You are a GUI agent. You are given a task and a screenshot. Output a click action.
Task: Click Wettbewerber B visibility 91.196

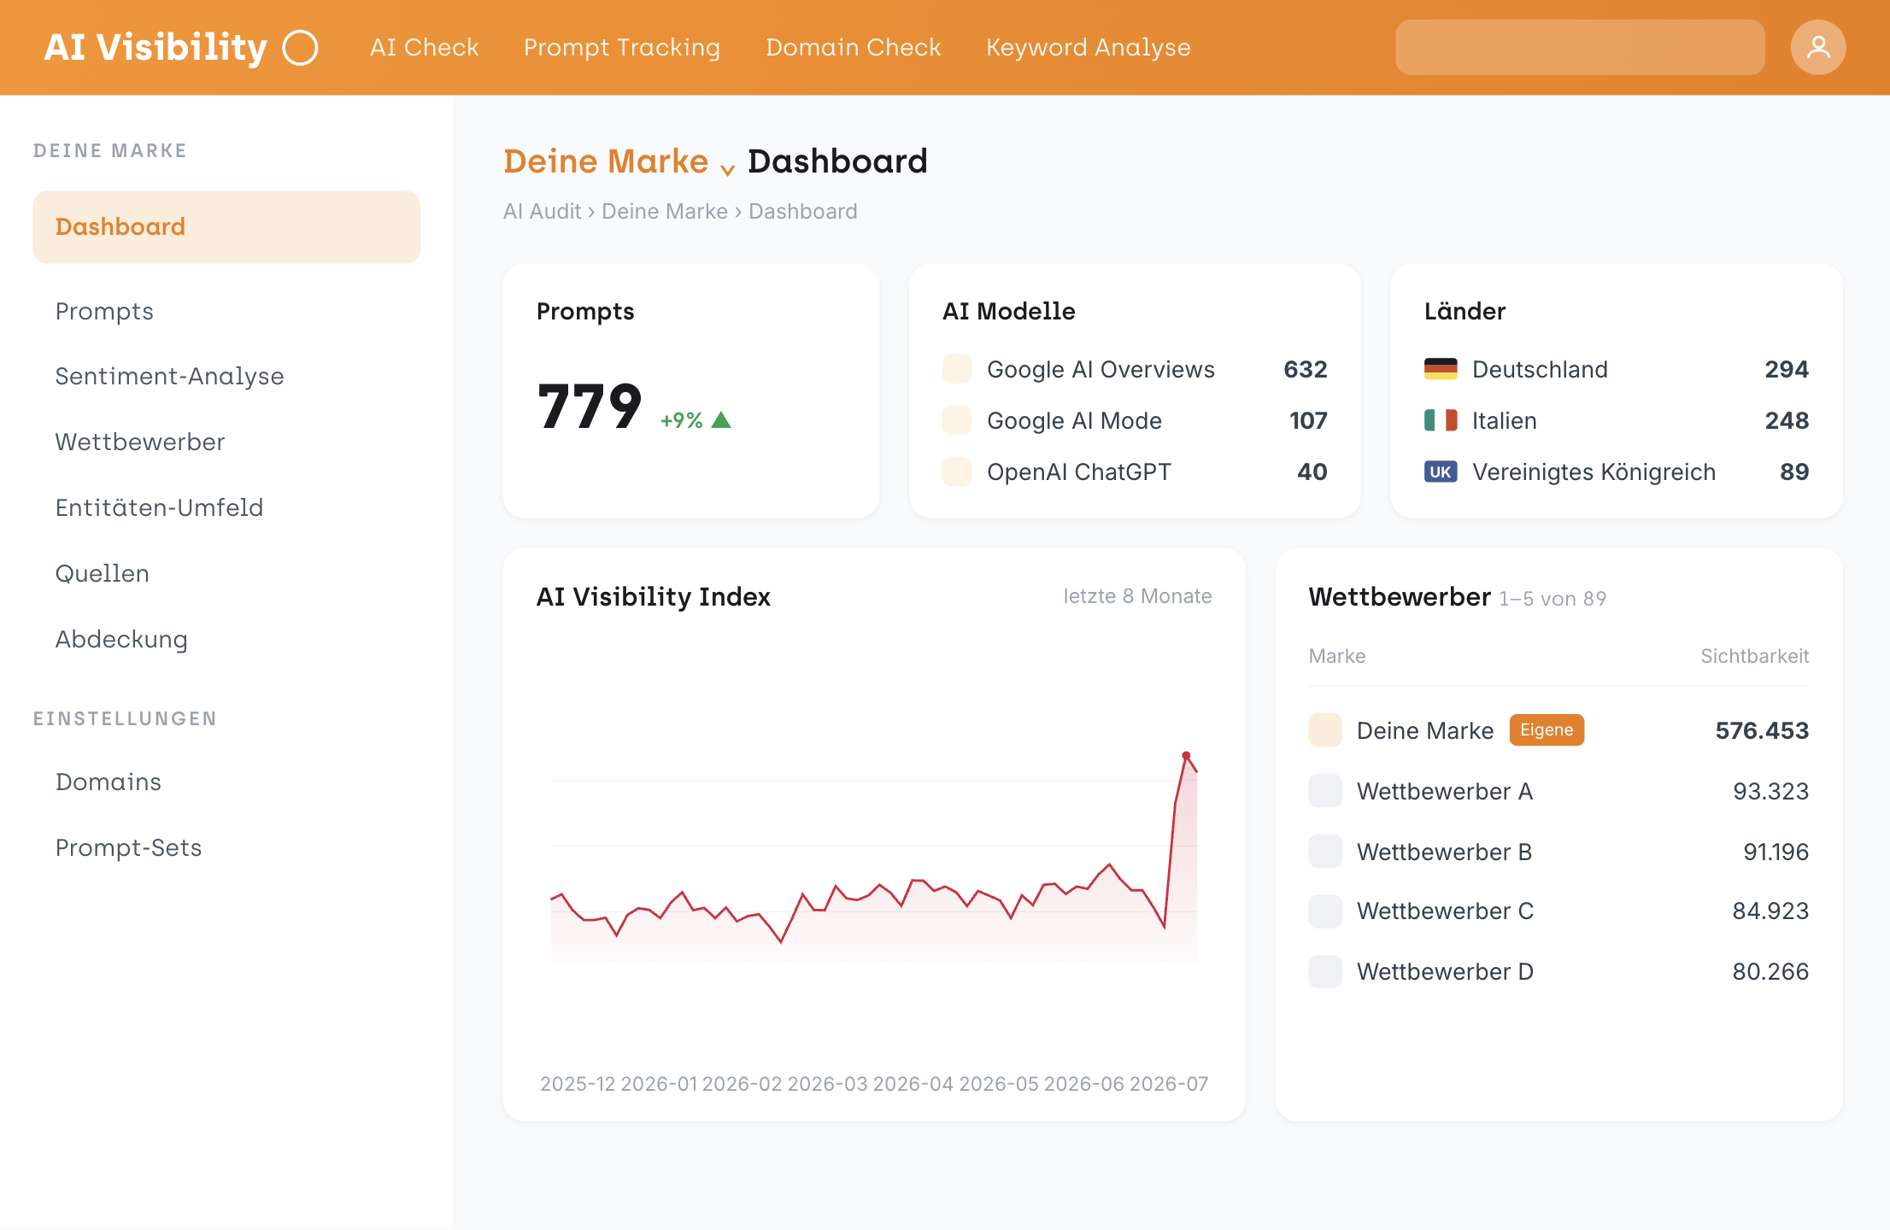(x=1776, y=852)
